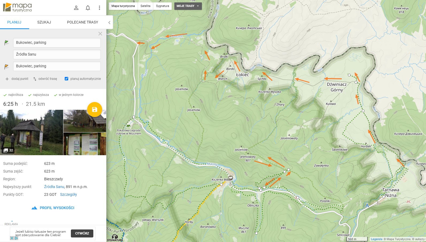
Task: Close the route planner panel with X
Action: point(100,34)
